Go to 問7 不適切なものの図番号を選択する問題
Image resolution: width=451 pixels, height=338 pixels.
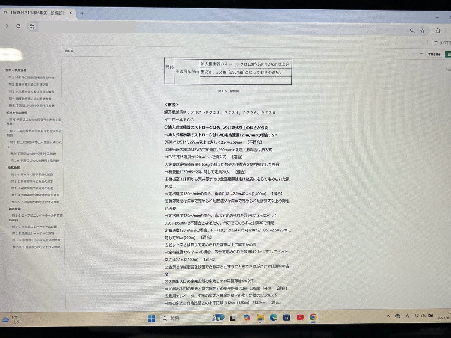(x=35, y=133)
